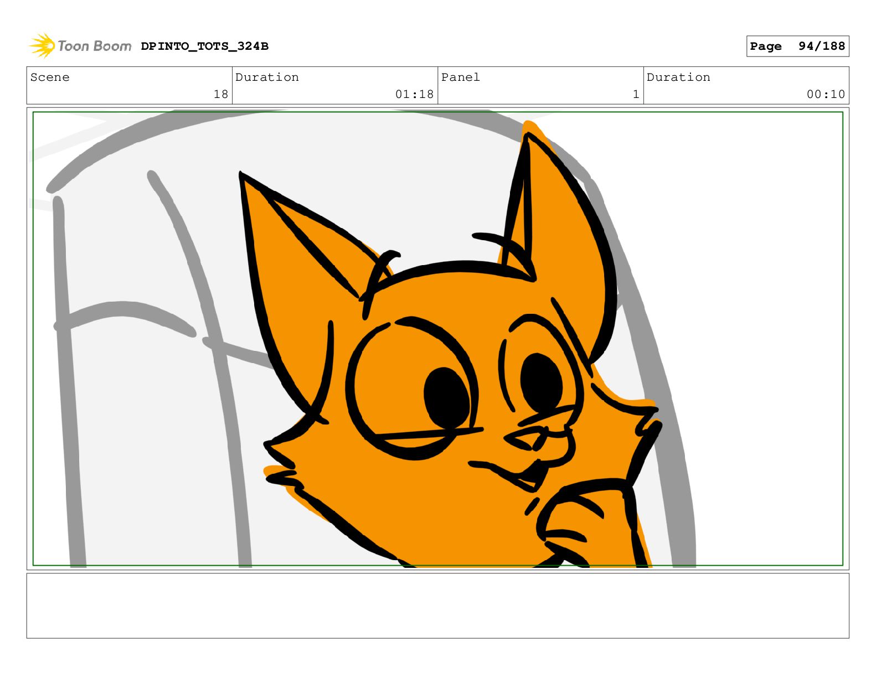Click the Page 94/188 indicator
The image size is (876, 678).
(x=797, y=46)
